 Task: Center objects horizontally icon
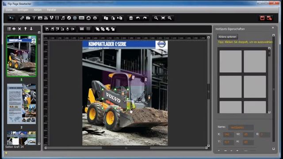73,29
